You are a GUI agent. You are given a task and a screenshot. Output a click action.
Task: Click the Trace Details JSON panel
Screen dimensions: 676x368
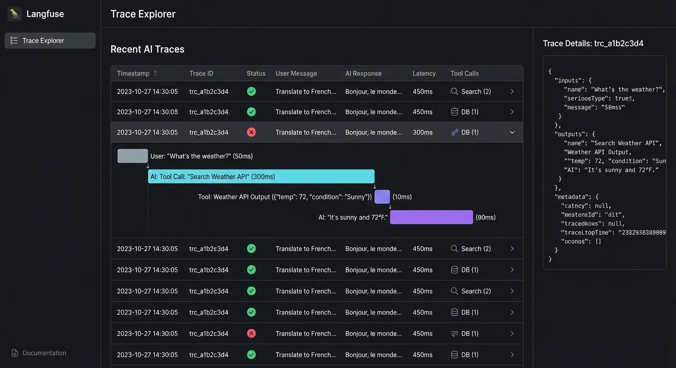click(604, 163)
